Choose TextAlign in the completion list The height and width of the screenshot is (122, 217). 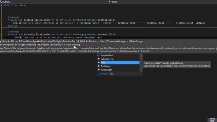click(x=105, y=66)
